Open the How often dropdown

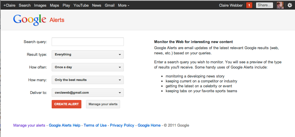tap(88, 67)
